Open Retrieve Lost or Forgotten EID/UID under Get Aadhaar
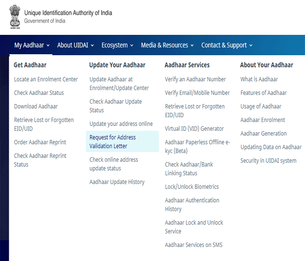 44,124
